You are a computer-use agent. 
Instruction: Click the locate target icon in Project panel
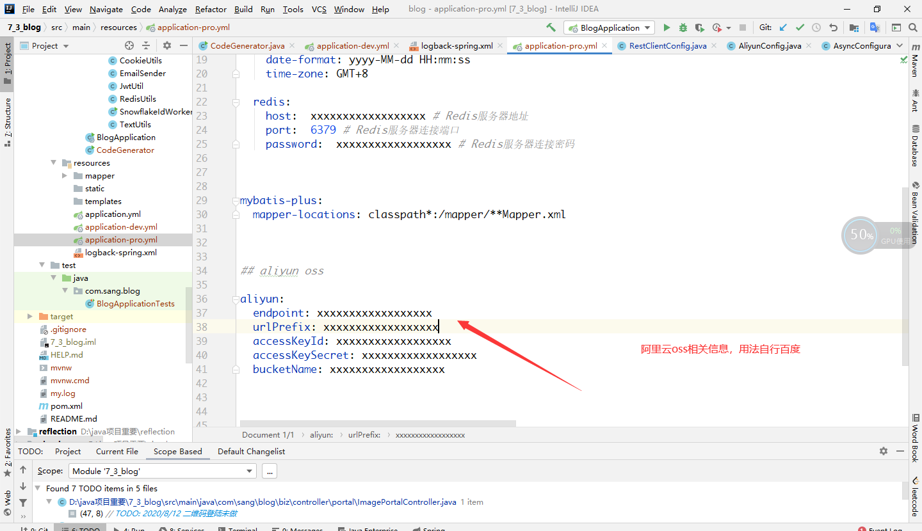tap(129, 45)
